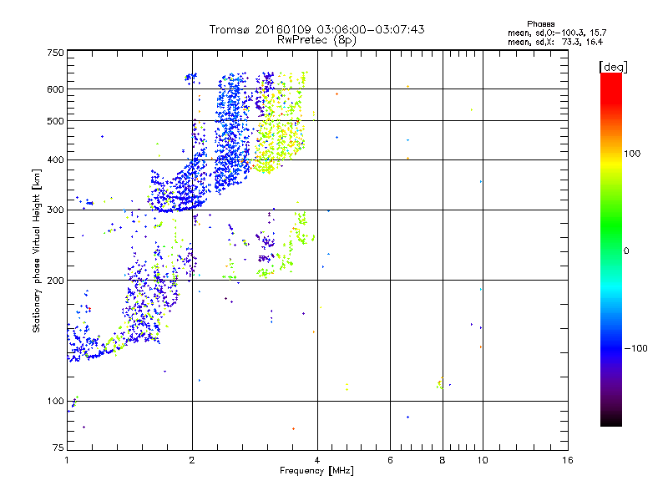
Task: Click the x-axis tick label '16'
Action: [x=568, y=460]
